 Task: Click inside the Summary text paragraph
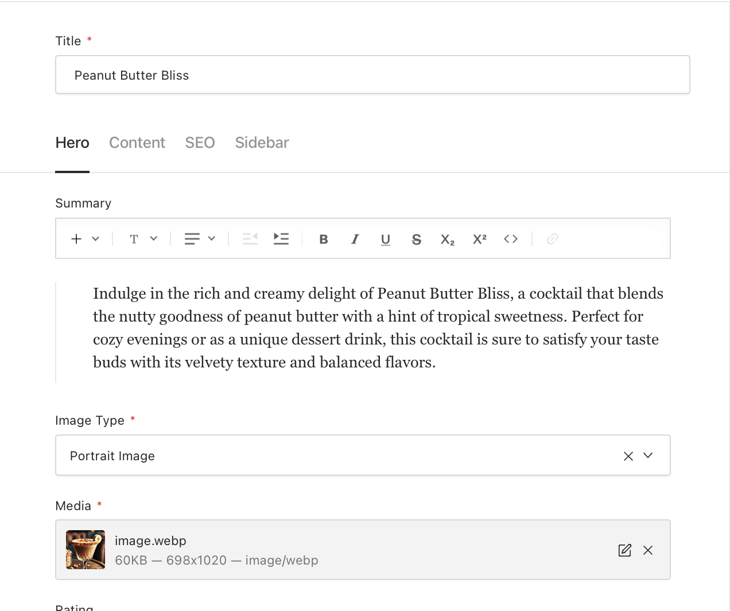[378, 328]
